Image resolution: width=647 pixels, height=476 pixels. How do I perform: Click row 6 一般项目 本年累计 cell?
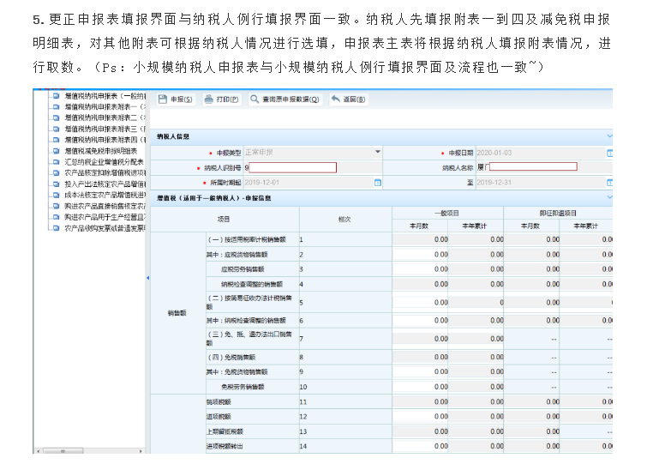pyautogui.click(x=476, y=321)
